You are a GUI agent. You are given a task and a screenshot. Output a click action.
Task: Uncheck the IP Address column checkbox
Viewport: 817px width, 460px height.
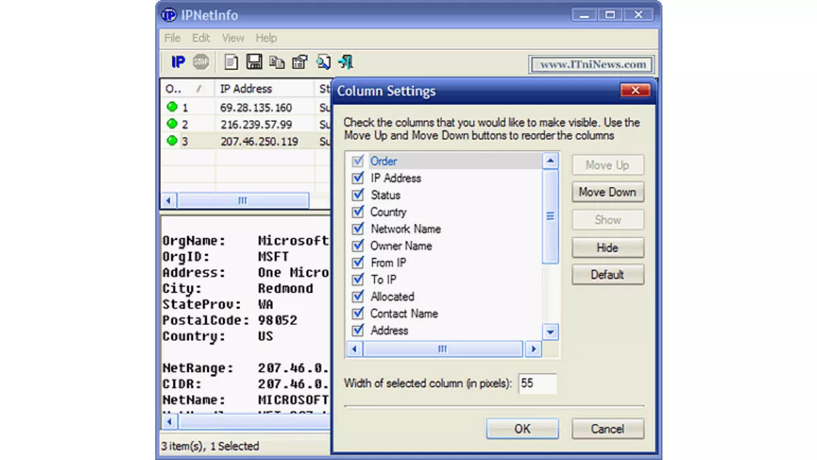(x=357, y=179)
